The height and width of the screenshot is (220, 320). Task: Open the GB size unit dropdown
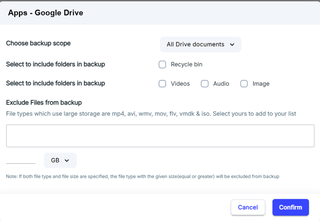pyautogui.click(x=60, y=160)
